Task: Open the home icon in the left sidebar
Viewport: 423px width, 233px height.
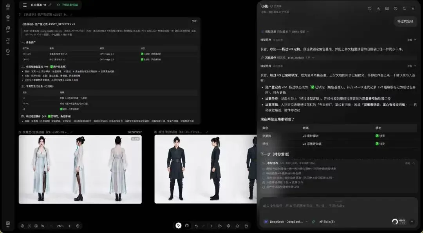Action: pos(8,5)
